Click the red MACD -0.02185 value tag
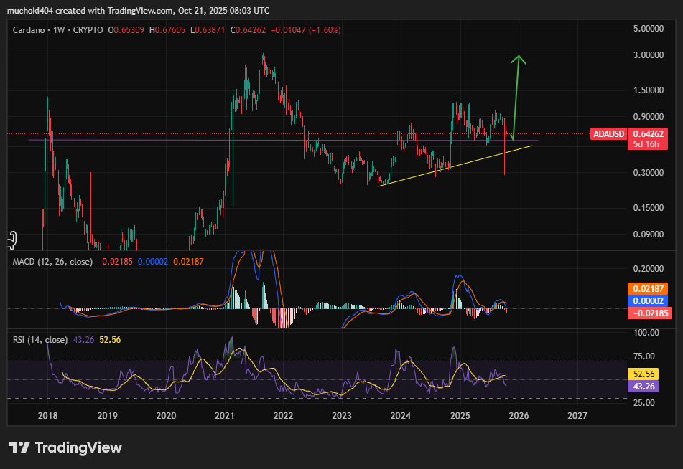 pyautogui.click(x=649, y=313)
